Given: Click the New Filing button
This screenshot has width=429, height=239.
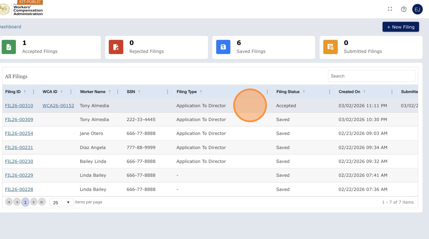Looking at the screenshot, I should (401, 27).
